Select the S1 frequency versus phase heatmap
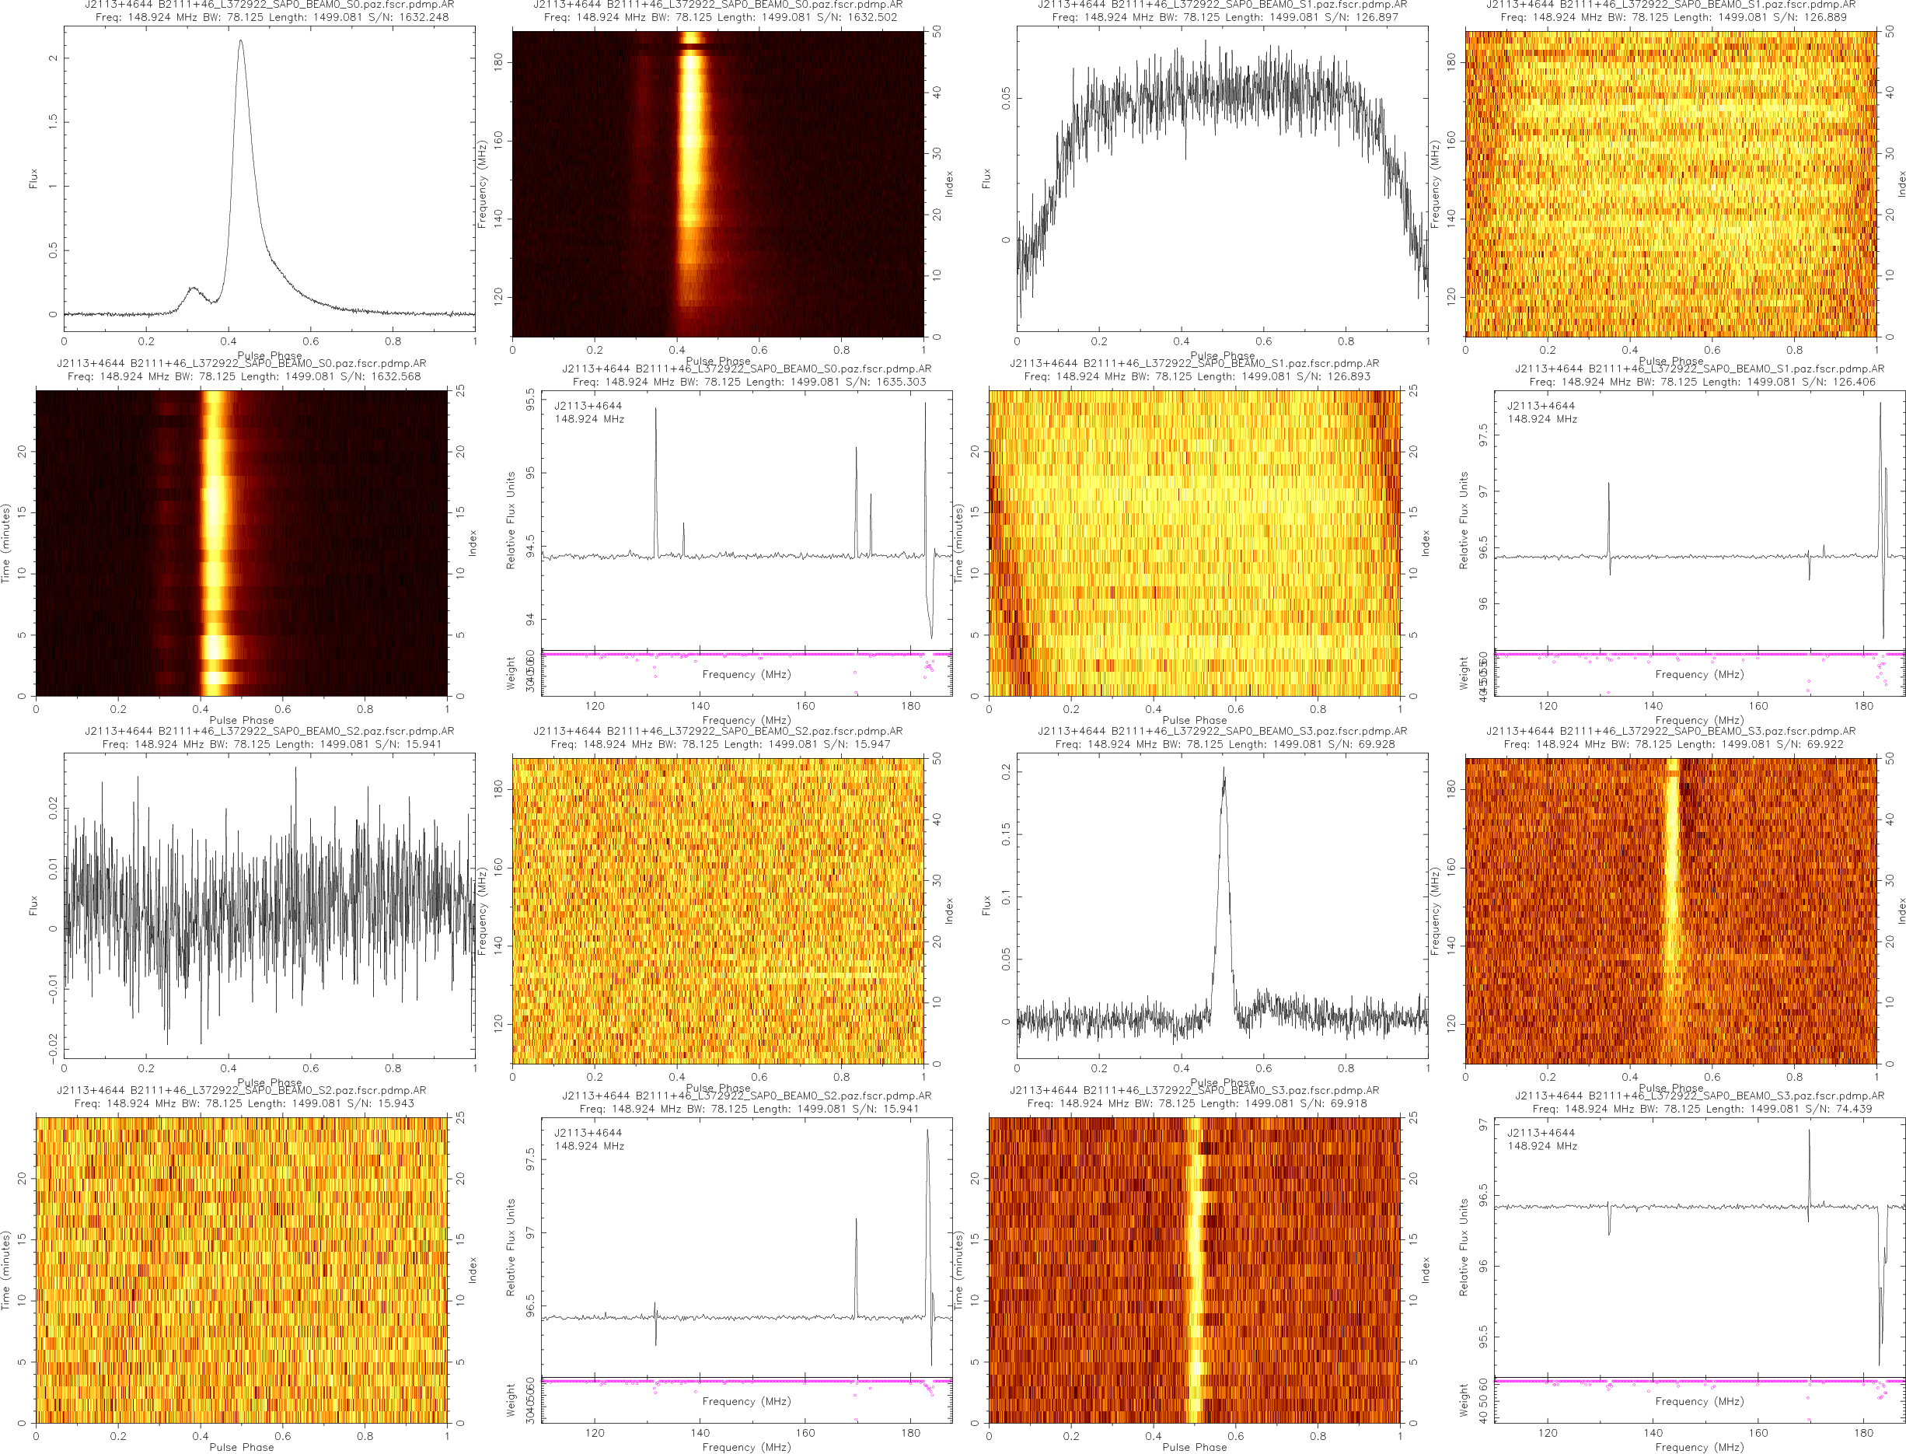 (x=1670, y=183)
